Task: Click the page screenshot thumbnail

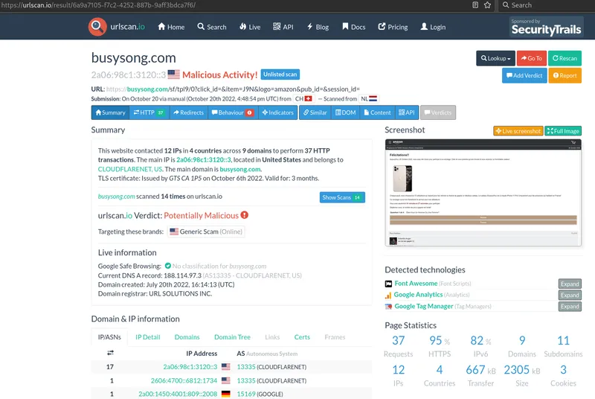Action: (x=483, y=193)
